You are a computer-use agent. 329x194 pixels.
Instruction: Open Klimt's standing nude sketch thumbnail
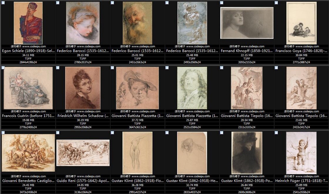137,153
